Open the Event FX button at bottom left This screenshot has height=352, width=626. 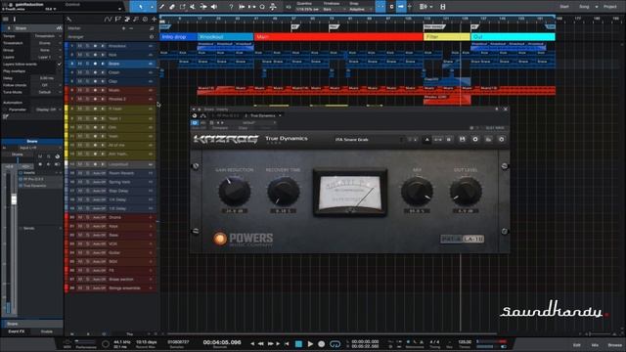16,331
